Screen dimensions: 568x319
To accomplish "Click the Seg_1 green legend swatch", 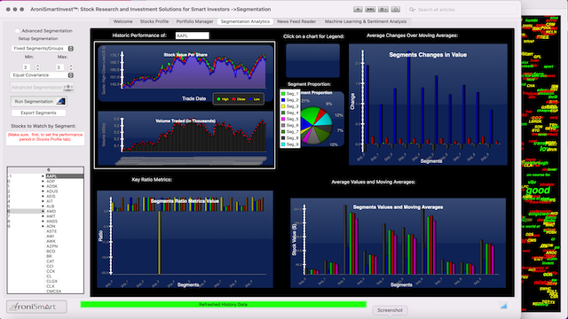I will tap(283, 94).
